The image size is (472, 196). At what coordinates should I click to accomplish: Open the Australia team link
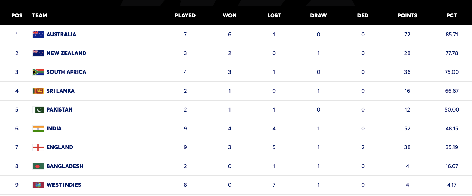pos(61,35)
